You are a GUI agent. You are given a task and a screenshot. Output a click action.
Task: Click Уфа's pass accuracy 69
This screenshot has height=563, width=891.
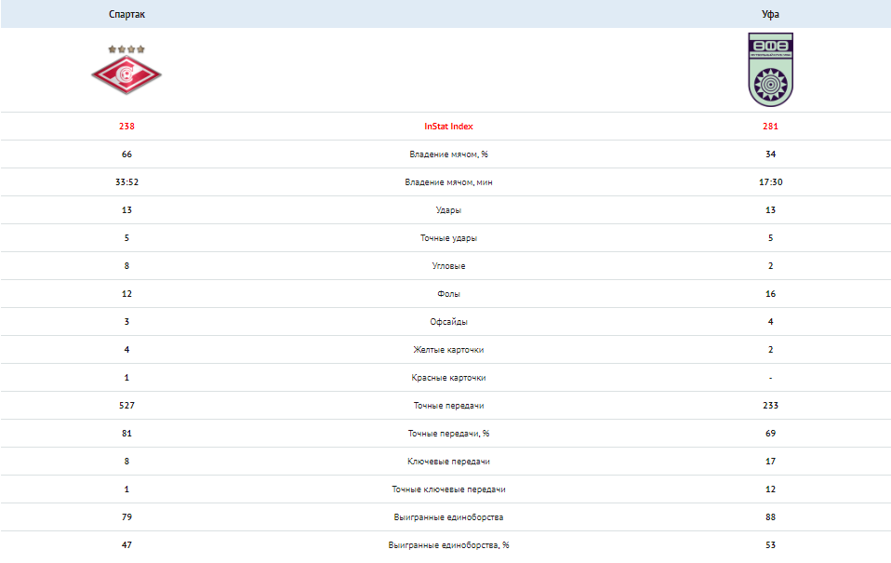770,433
